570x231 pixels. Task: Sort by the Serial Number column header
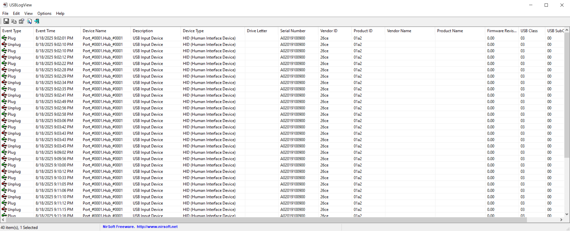pyautogui.click(x=298, y=31)
